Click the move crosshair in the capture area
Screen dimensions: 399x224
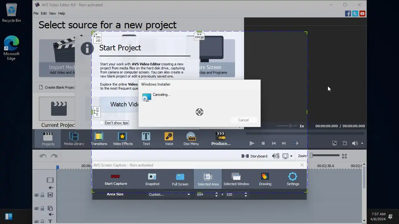coord(199,112)
